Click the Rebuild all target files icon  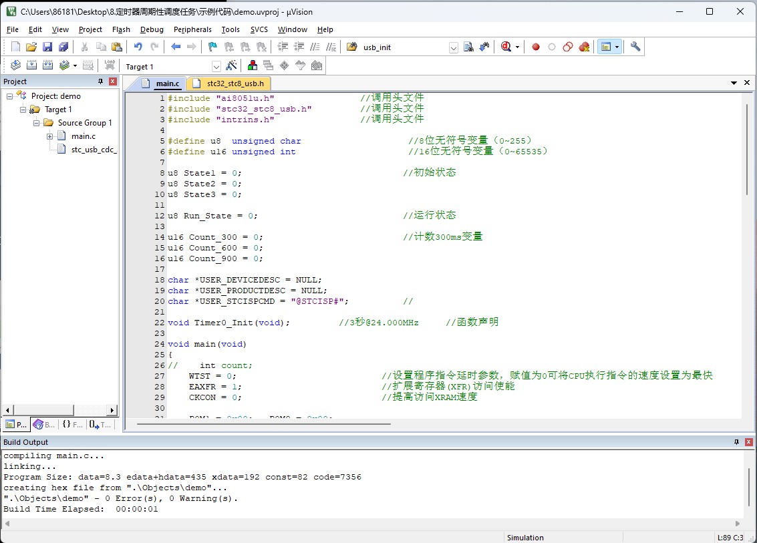click(48, 65)
